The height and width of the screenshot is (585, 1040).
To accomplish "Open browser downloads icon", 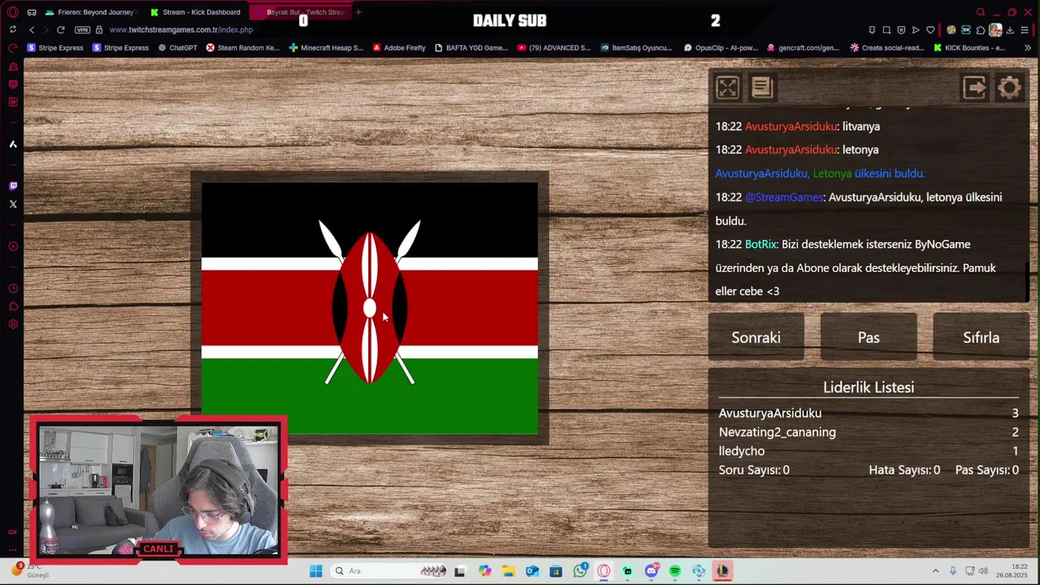I will point(1010,30).
